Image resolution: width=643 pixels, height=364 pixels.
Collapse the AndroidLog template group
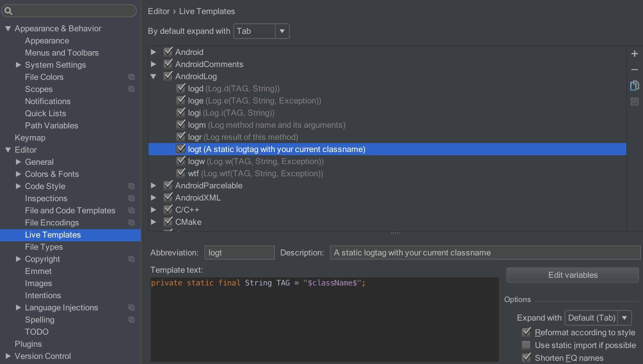pos(154,76)
